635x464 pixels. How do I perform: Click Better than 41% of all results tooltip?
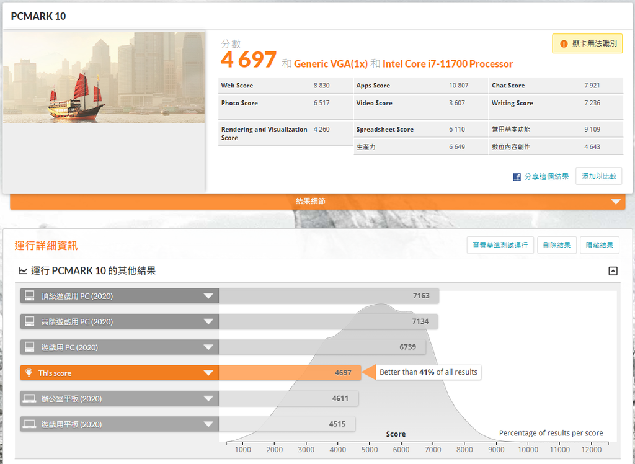[x=429, y=372]
